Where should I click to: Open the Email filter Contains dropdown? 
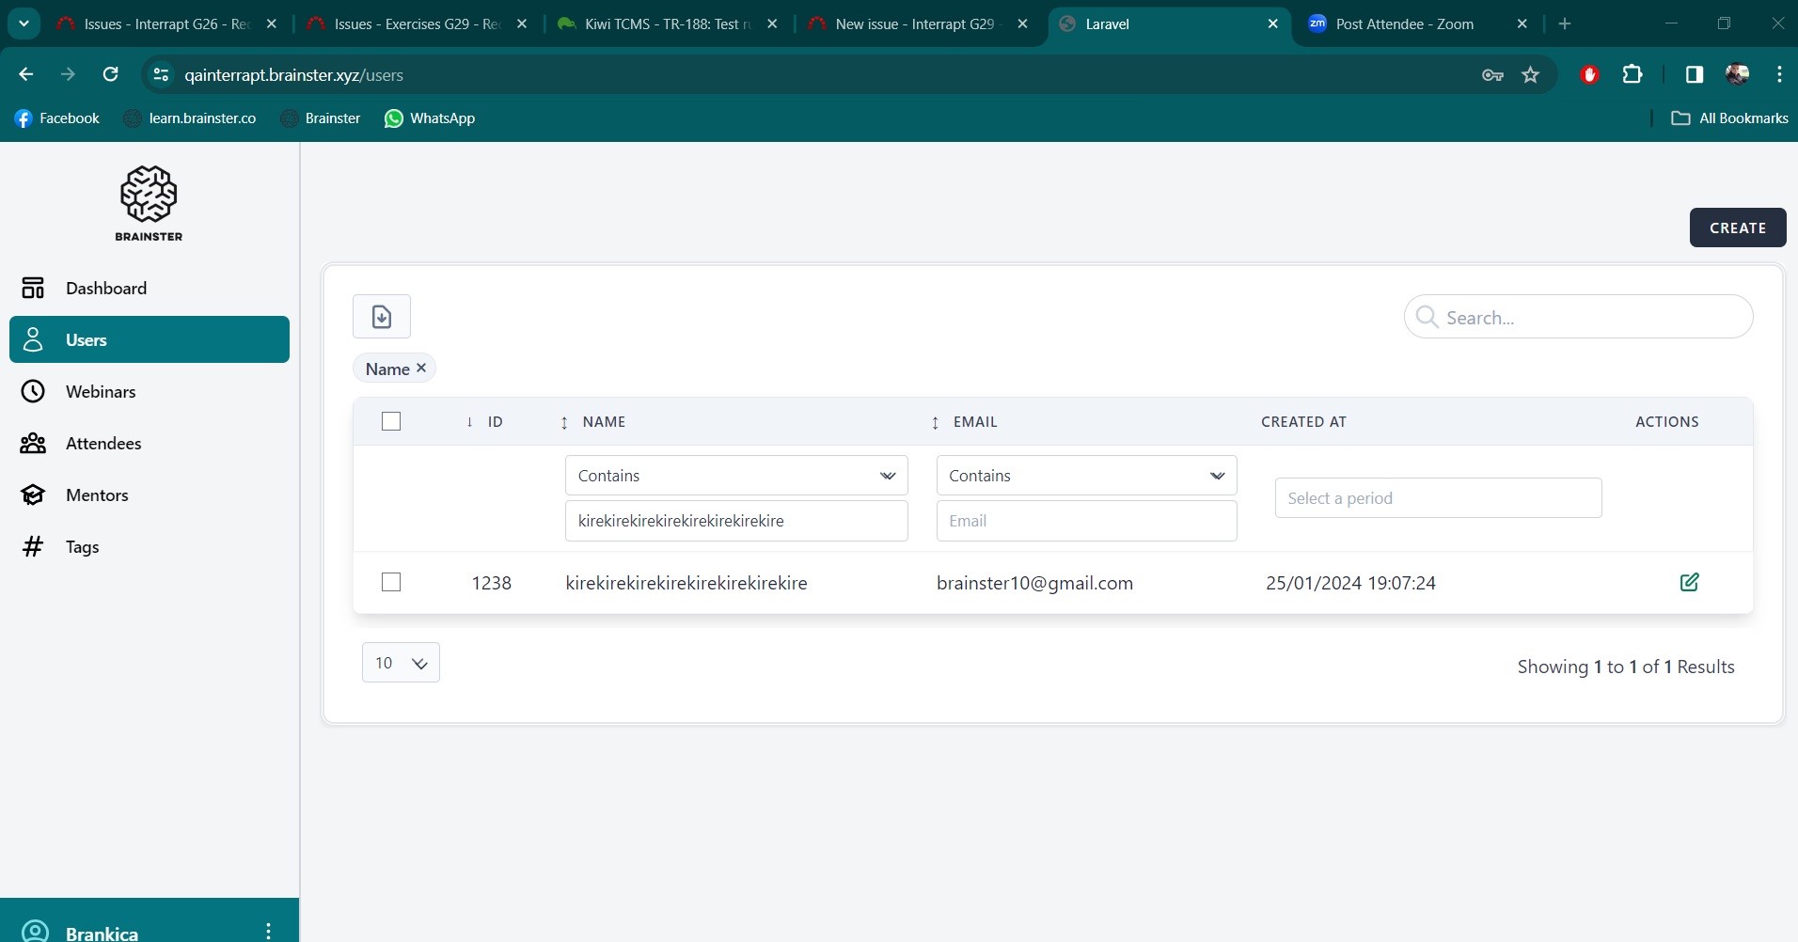pyautogui.click(x=1085, y=476)
